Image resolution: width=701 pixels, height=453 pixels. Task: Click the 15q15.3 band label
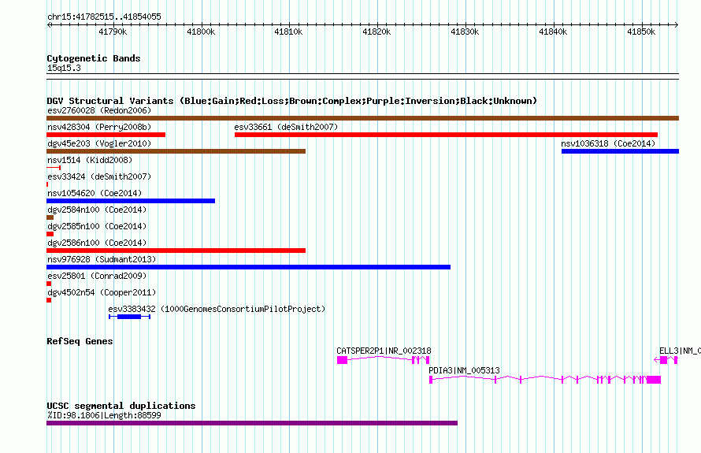point(64,68)
